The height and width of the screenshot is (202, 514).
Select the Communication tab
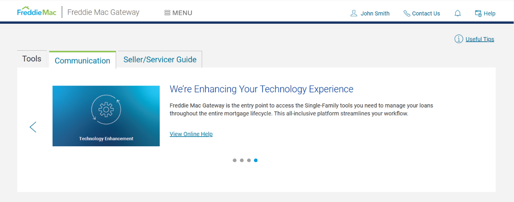pyautogui.click(x=82, y=60)
